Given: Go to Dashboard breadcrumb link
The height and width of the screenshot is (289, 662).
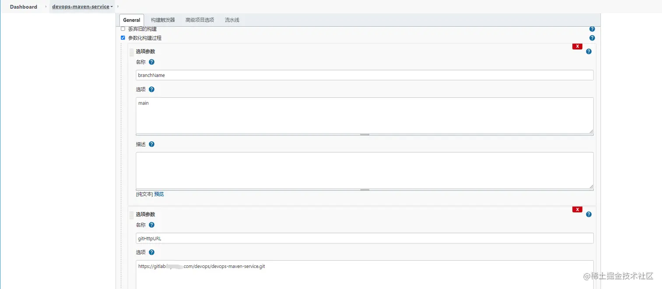Looking at the screenshot, I should (x=24, y=7).
